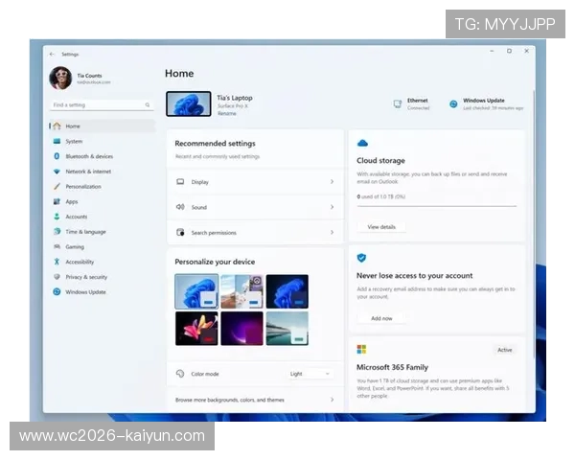Select Time & language in the sidebar

pos(85,232)
